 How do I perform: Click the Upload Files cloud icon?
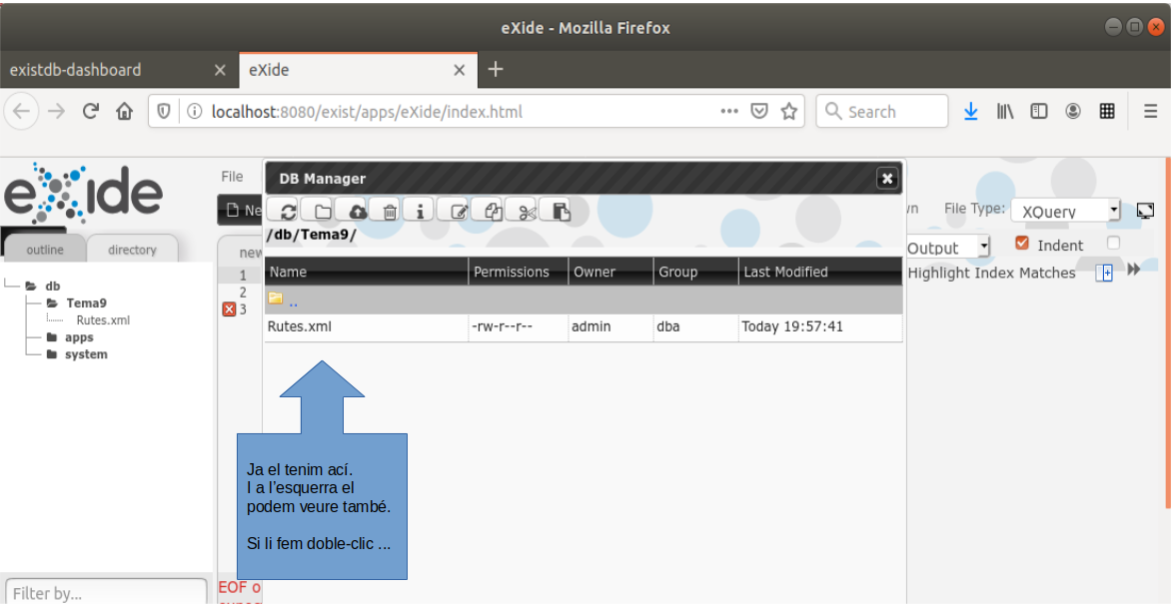(x=357, y=211)
